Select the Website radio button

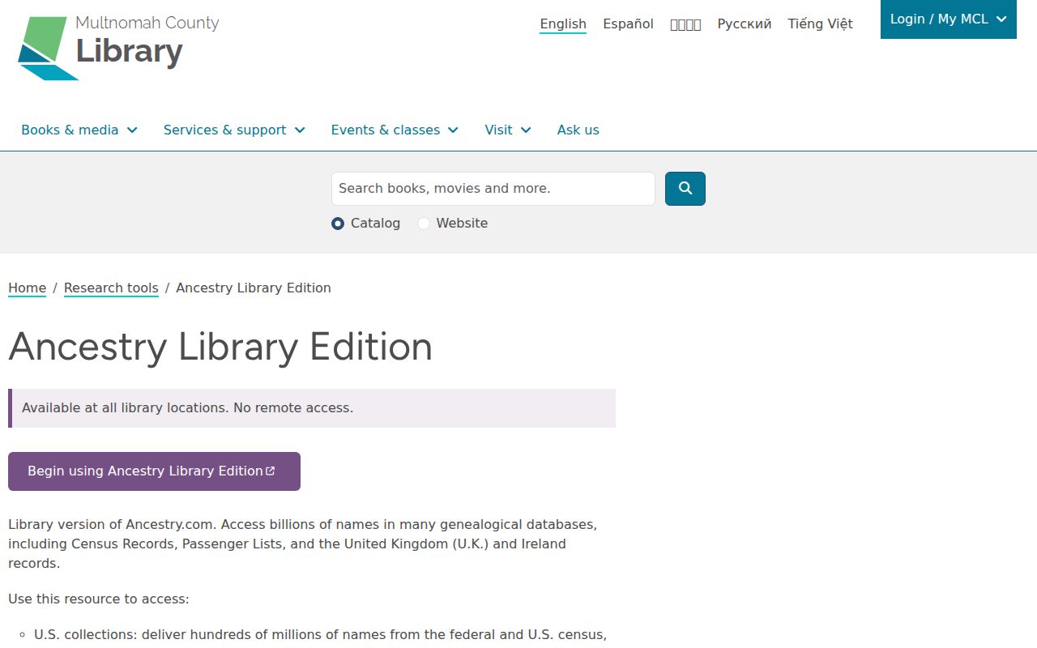point(424,224)
